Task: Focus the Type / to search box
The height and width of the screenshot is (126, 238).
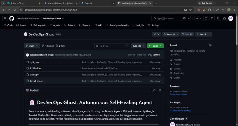Action: [166, 19]
